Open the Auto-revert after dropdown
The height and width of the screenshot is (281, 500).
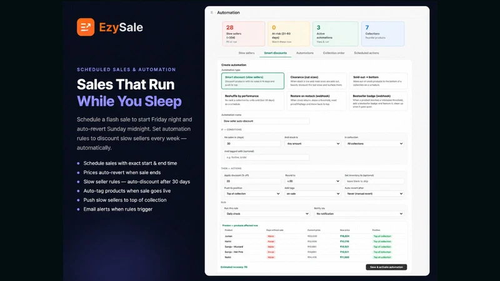click(x=374, y=194)
